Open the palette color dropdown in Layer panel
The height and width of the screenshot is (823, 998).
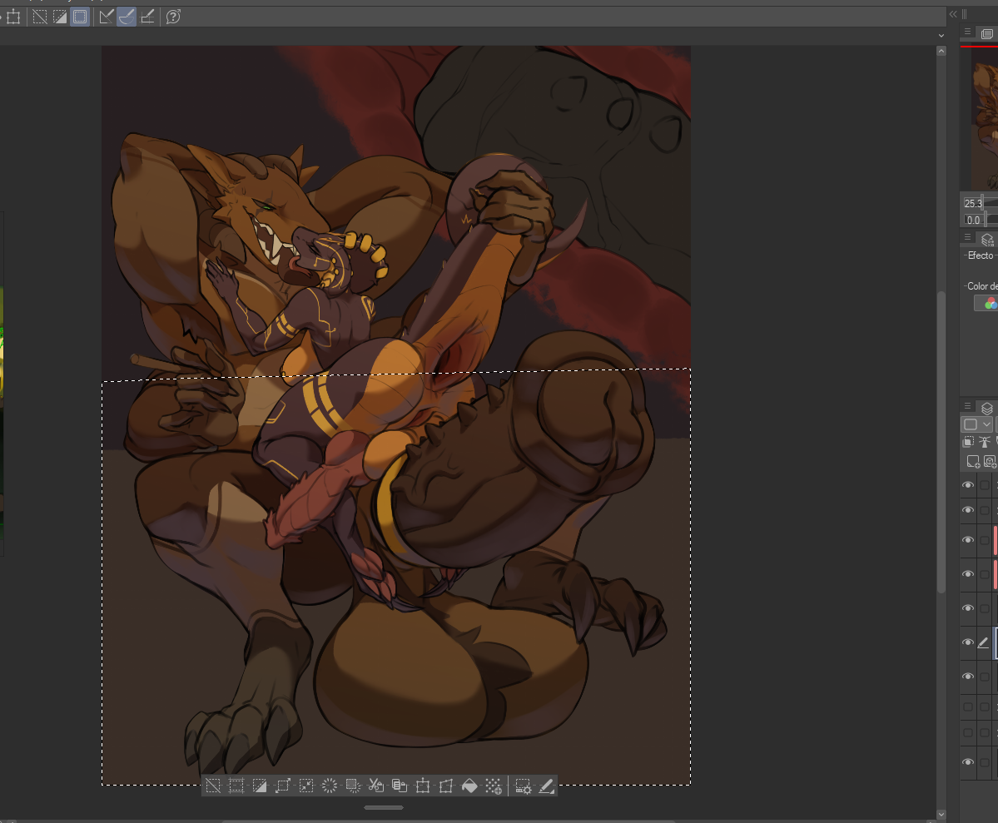click(x=977, y=424)
